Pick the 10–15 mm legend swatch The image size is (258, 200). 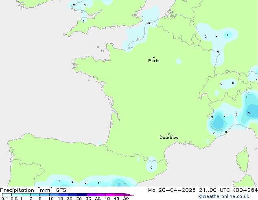(x=54, y=195)
